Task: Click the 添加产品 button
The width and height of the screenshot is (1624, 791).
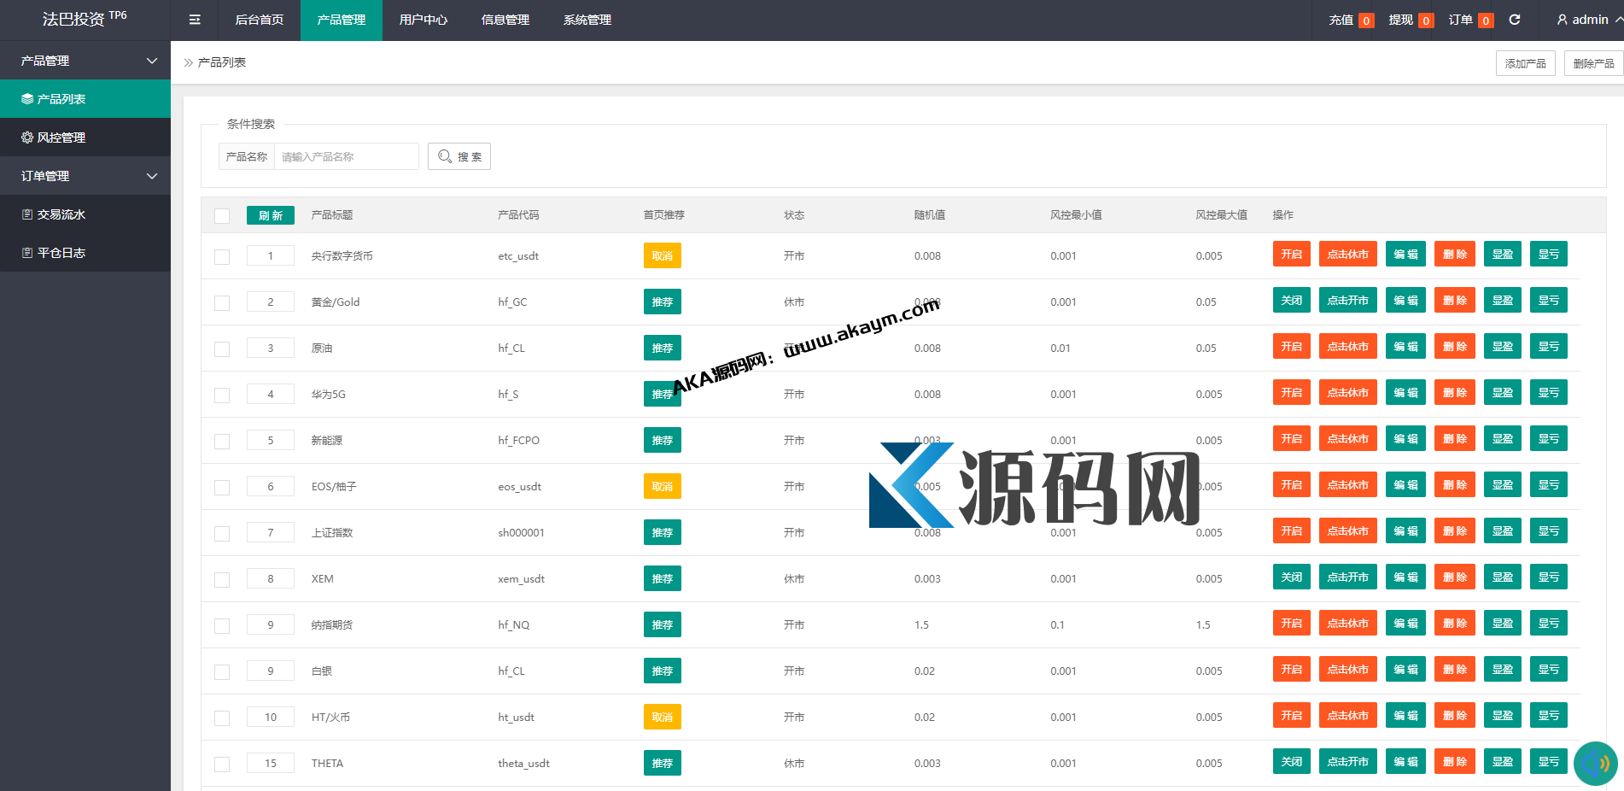Action: tap(1525, 63)
